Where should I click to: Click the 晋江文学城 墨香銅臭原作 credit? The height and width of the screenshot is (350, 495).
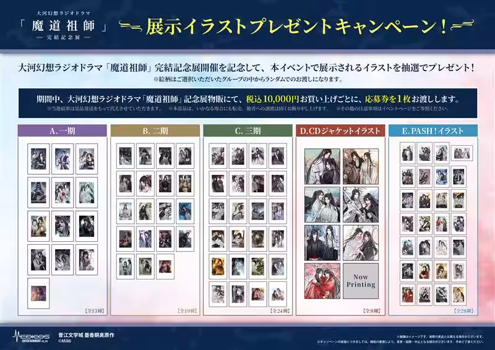pos(87,334)
